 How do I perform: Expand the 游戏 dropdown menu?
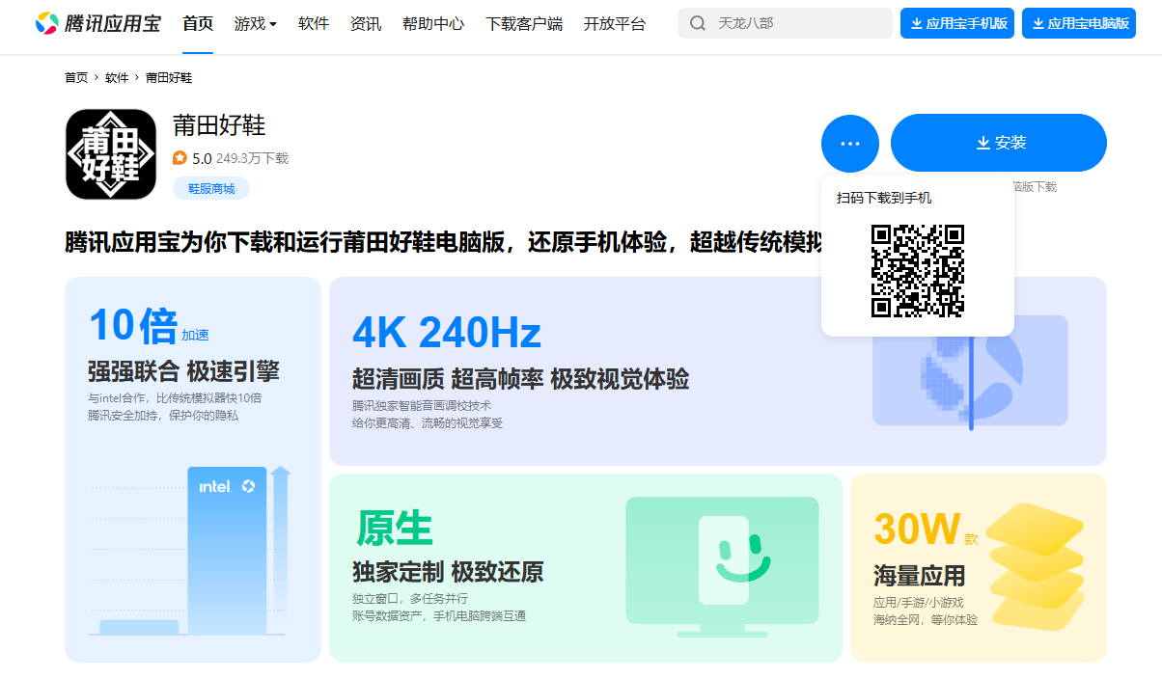[255, 23]
